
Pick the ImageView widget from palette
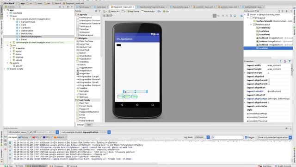[84, 73]
